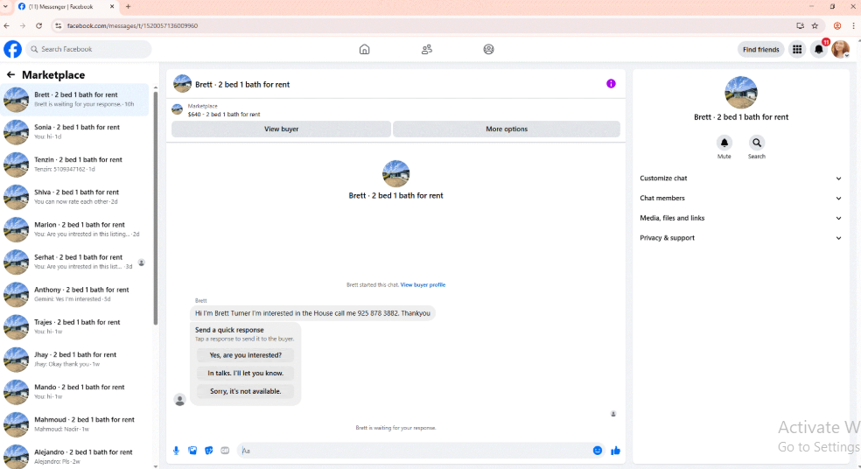Screen dimensions: 861x469
Task: Open Sonia's conversation in the chat list
Action: pyautogui.click(x=75, y=132)
